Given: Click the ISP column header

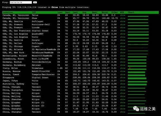Looking at the screenshot, I should coord(34,12).
